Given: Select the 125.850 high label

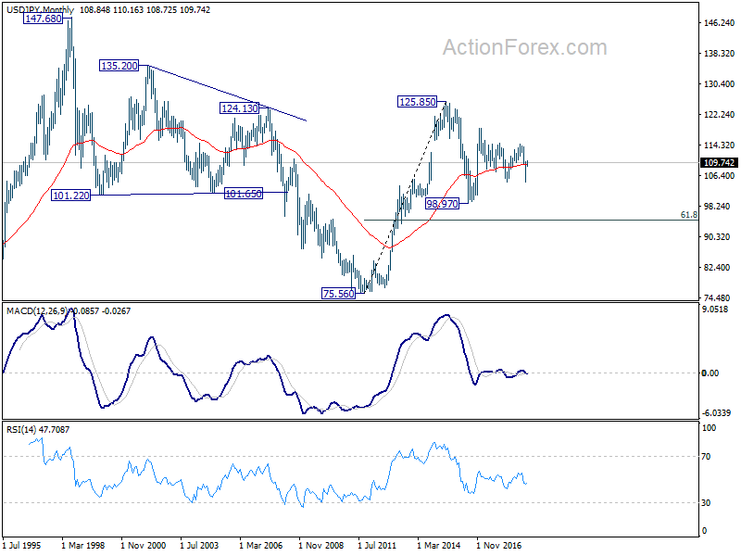Looking at the screenshot, I should point(417,102).
